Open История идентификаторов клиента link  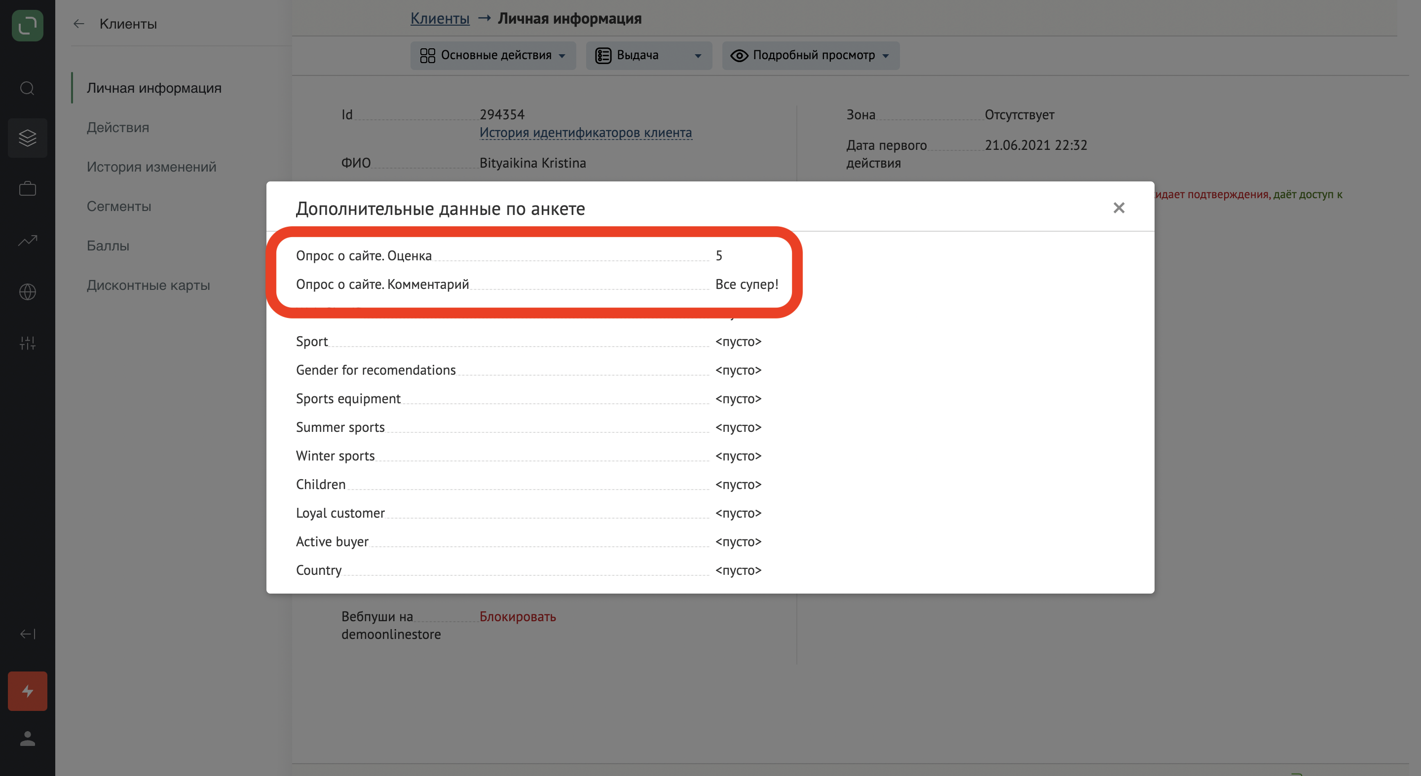(585, 132)
